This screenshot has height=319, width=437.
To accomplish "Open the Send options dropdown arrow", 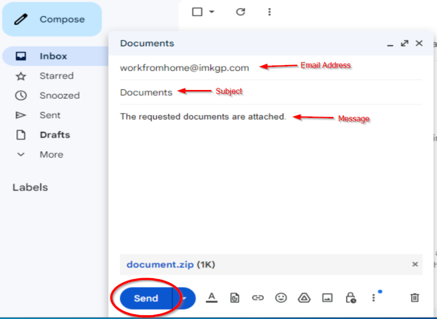I will pyautogui.click(x=184, y=298).
